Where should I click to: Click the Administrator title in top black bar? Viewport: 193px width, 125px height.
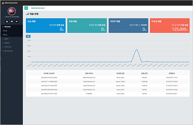[11, 3]
